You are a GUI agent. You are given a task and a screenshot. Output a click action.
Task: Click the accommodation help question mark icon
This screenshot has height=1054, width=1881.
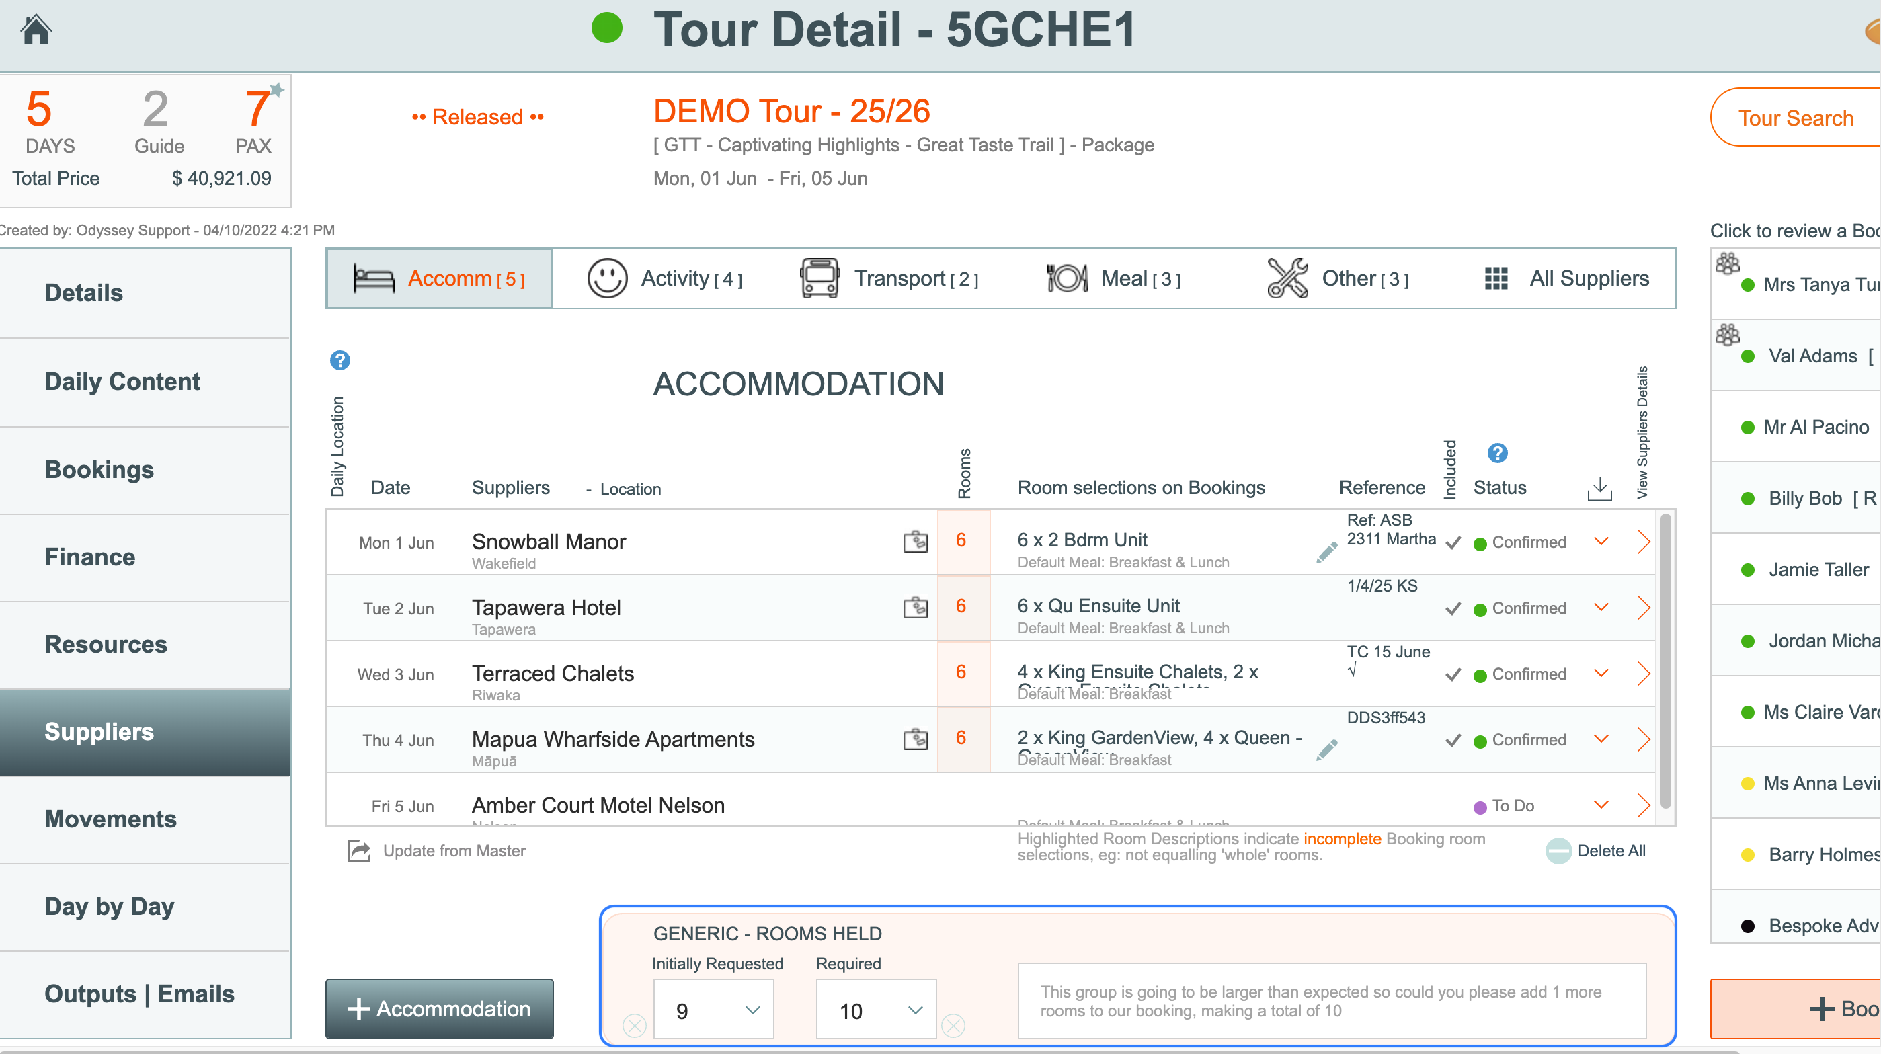339,360
